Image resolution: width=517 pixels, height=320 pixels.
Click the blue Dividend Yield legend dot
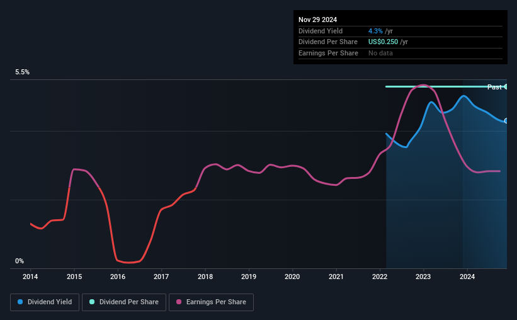click(x=20, y=302)
